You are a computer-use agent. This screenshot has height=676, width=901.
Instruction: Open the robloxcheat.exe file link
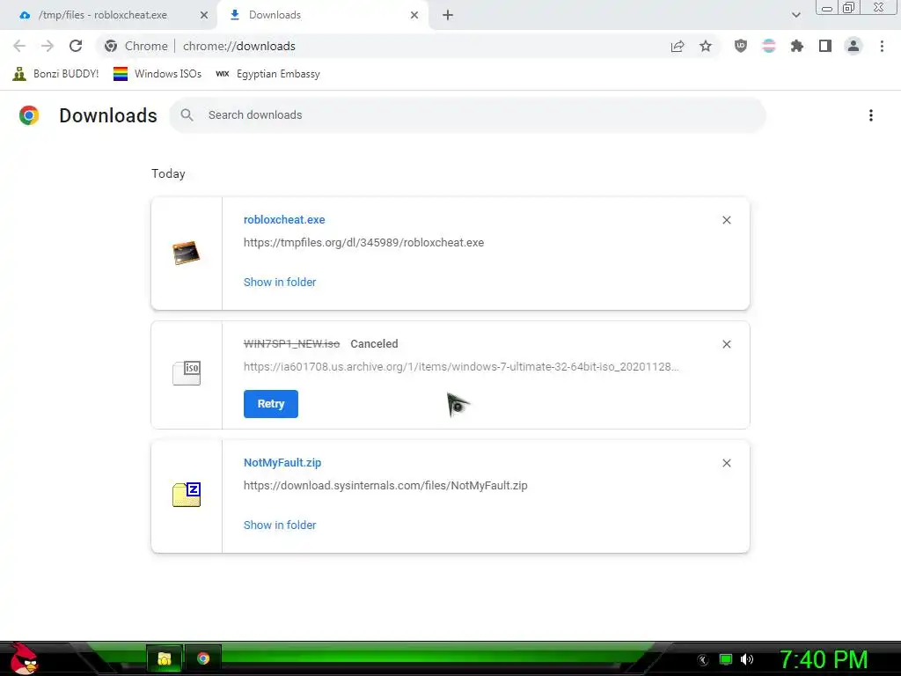click(x=284, y=219)
